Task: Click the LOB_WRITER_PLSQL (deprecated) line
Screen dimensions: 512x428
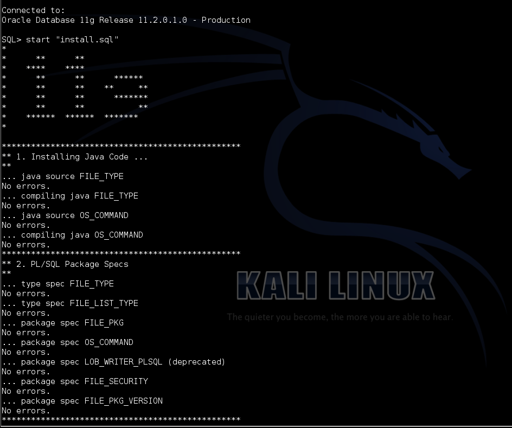Action: coord(113,362)
